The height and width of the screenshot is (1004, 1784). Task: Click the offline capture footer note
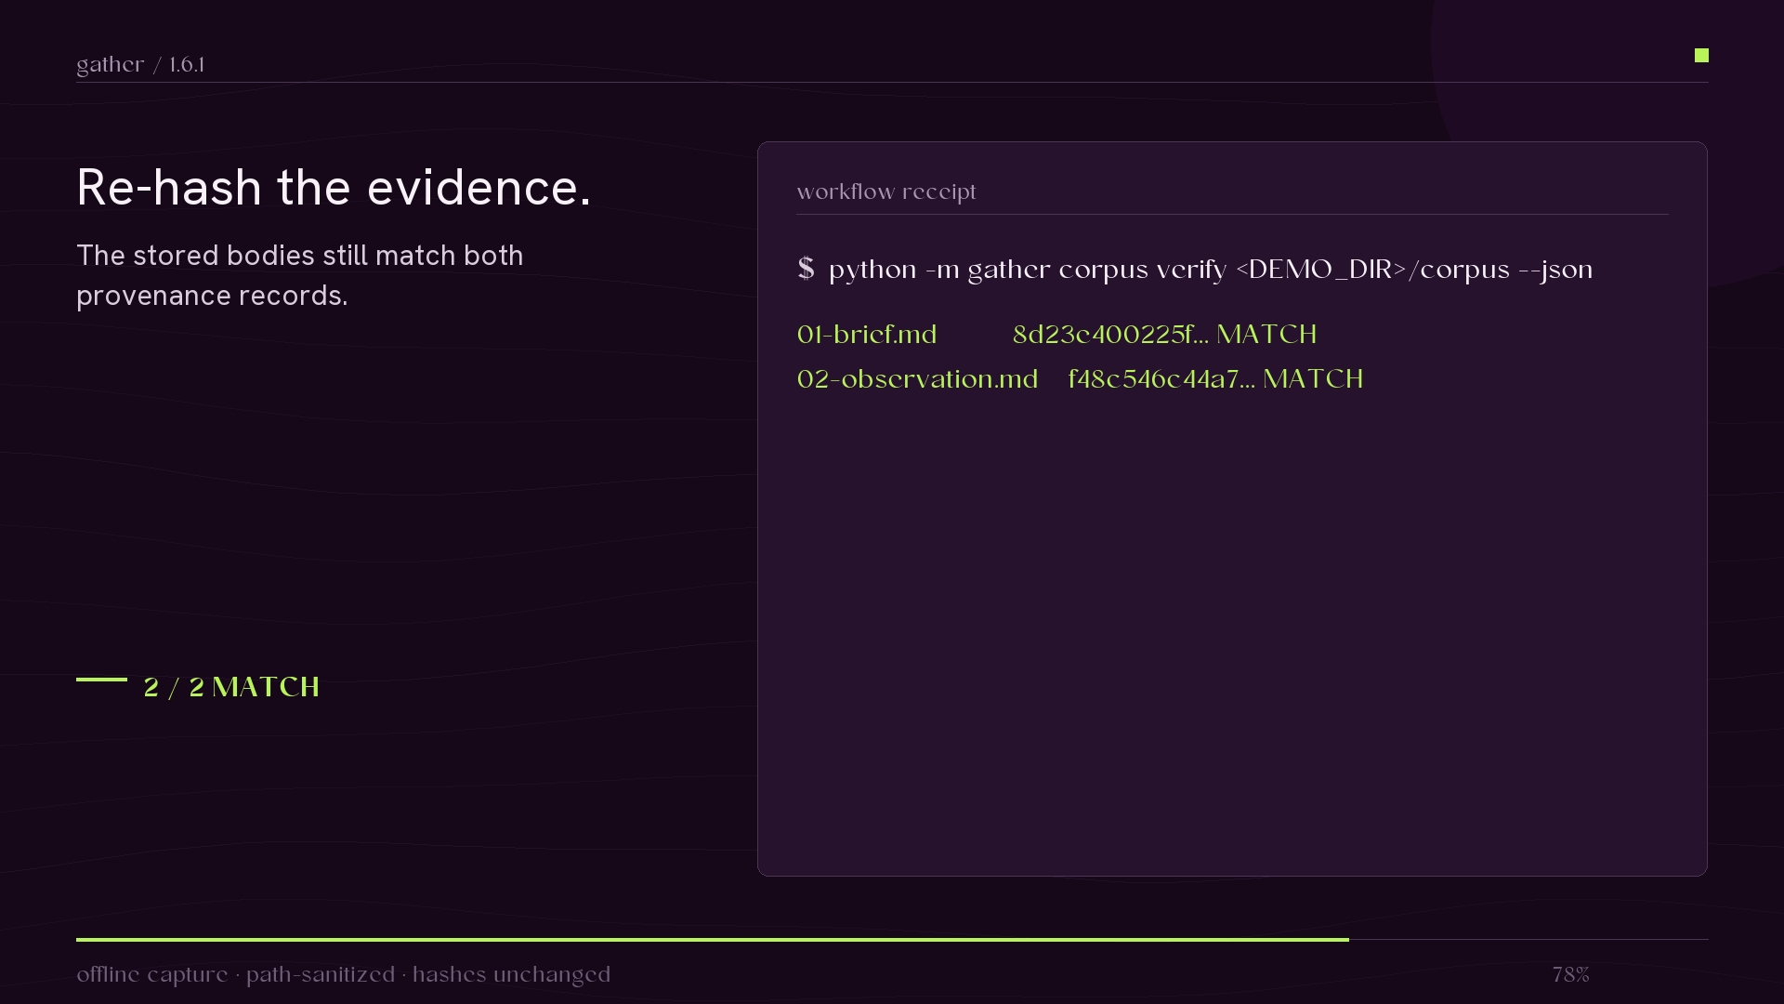[344, 974]
